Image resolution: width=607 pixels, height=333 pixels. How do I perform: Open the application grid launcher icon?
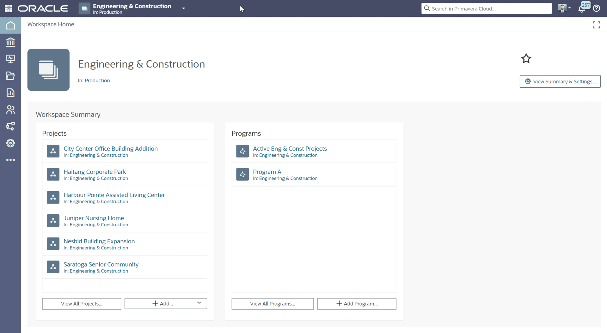point(9,9)
